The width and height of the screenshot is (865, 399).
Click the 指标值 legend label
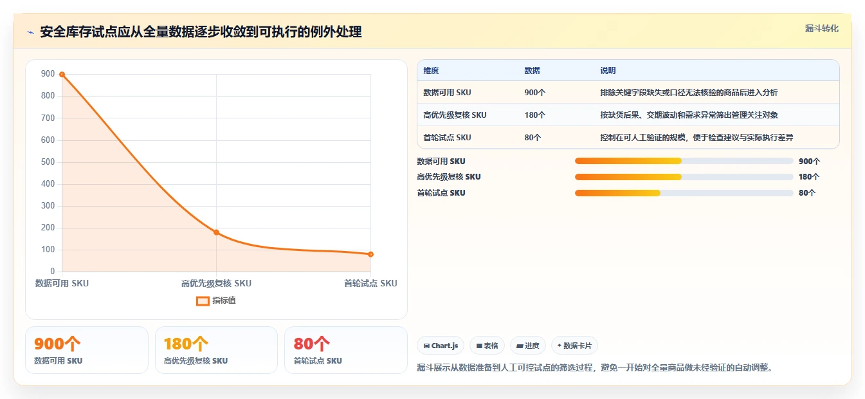click(224, 301)
